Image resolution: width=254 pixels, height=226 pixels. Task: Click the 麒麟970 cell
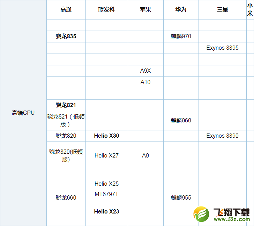181,36
